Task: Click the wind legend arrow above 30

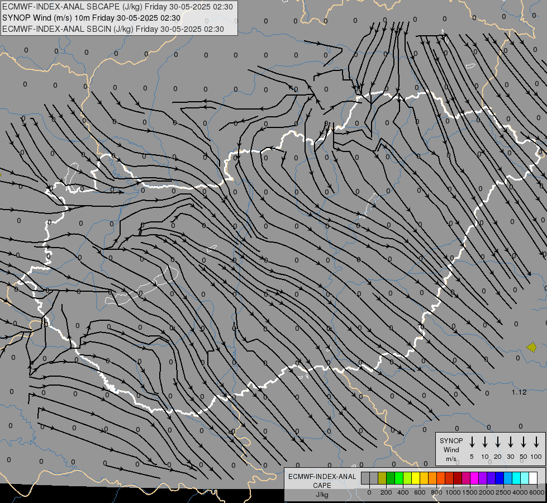Action: (511, 442)
